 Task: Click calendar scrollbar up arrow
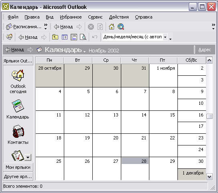pyautogui.click(x=210, y=60)
